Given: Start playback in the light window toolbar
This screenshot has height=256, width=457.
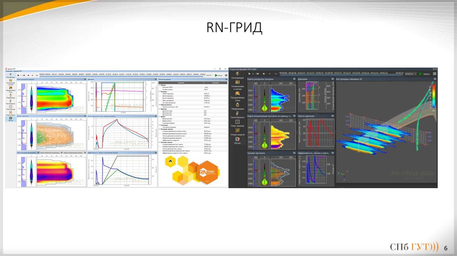Looking at the screenshot, I should tap(18, 75).
